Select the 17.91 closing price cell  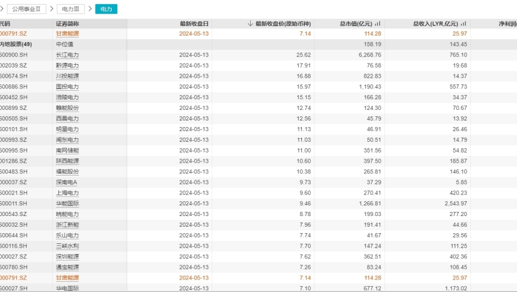[304, 65]
